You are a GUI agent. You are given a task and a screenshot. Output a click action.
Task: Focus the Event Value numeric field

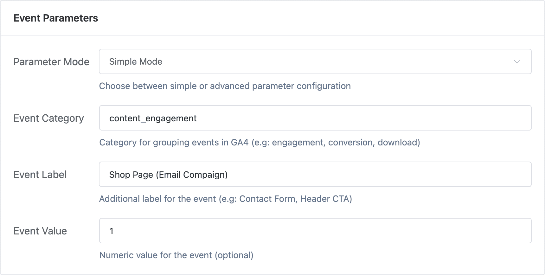coord(315,231)
